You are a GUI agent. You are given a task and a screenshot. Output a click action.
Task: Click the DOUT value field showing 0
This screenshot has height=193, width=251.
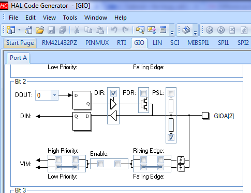tap(43, 95)
